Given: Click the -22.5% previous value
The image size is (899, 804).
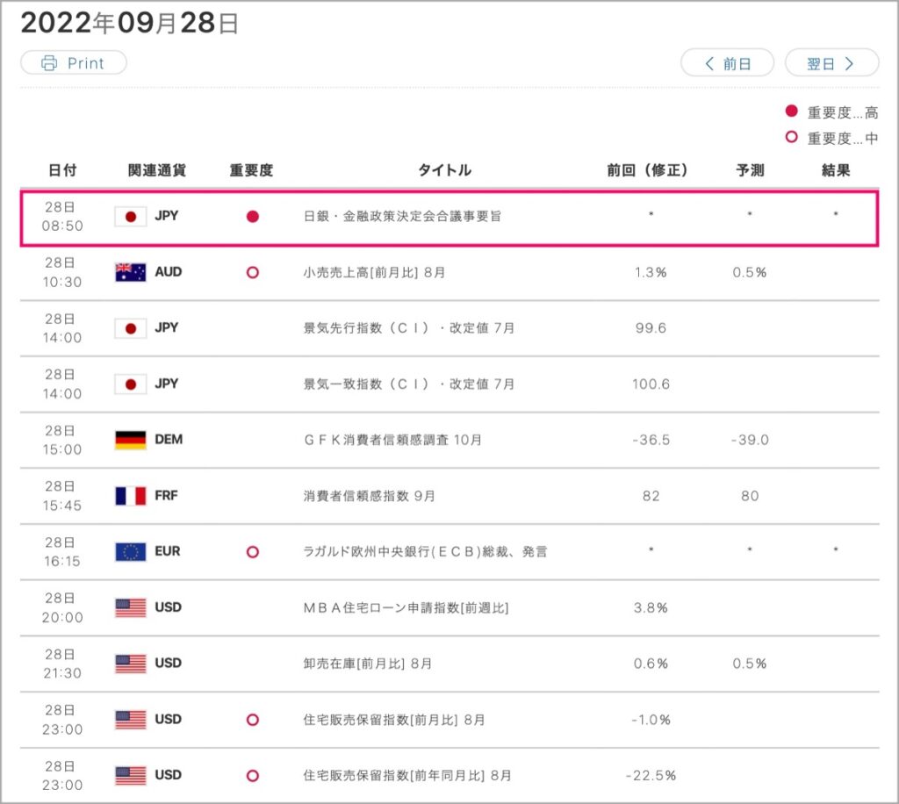Looking at the screenshot, I should pos(651,776).
